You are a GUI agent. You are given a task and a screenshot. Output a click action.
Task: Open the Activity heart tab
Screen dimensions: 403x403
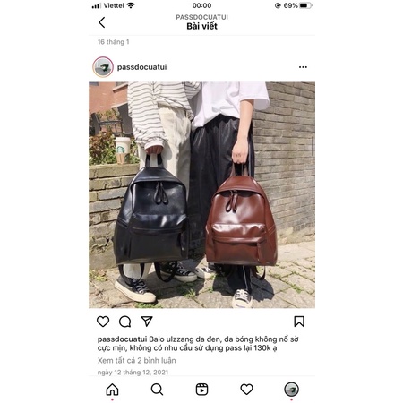coord(246,390)
